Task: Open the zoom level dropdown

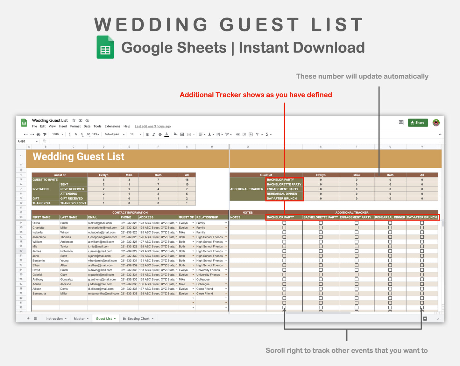Action: [x=57, y=134]
